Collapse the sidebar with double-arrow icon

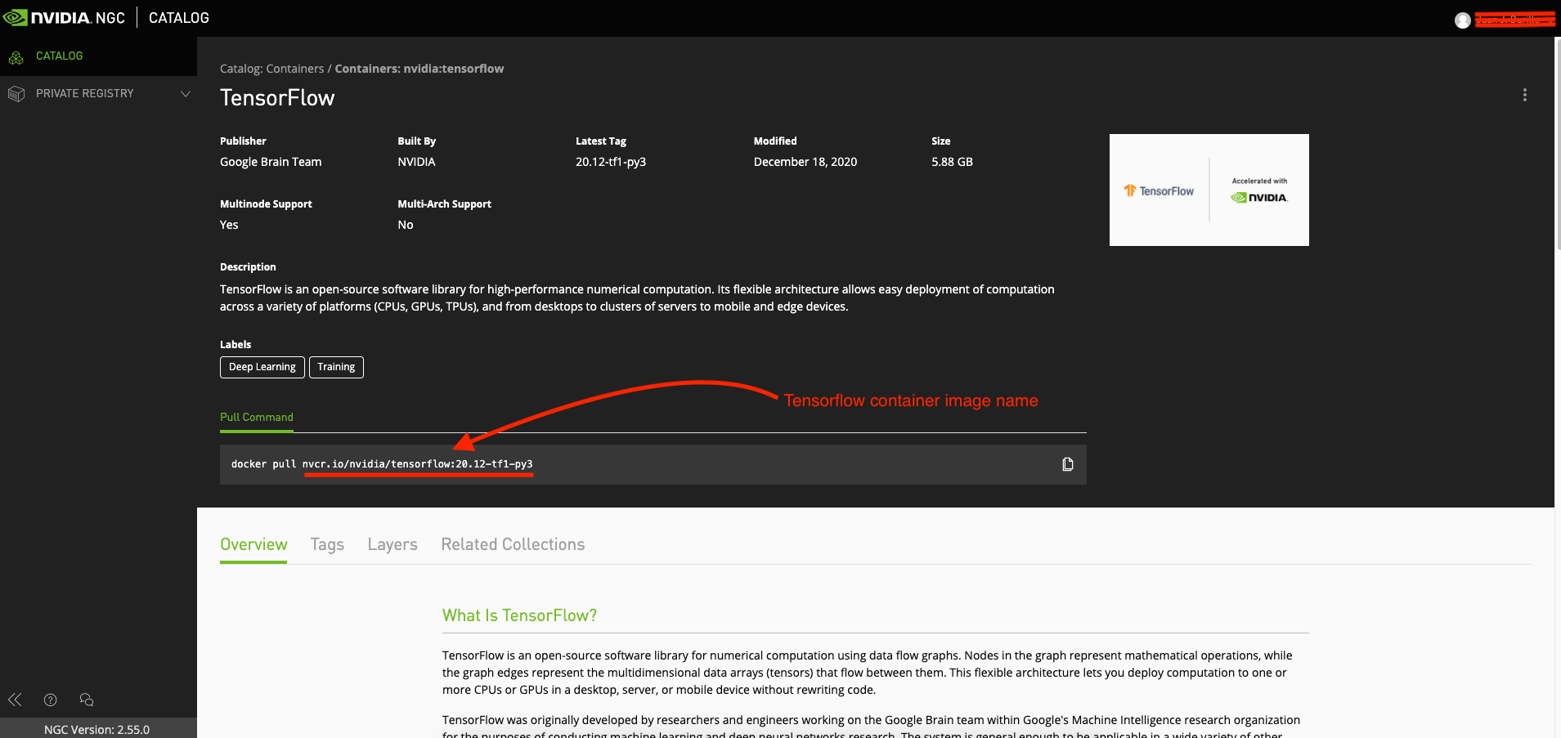pos(15,700)
